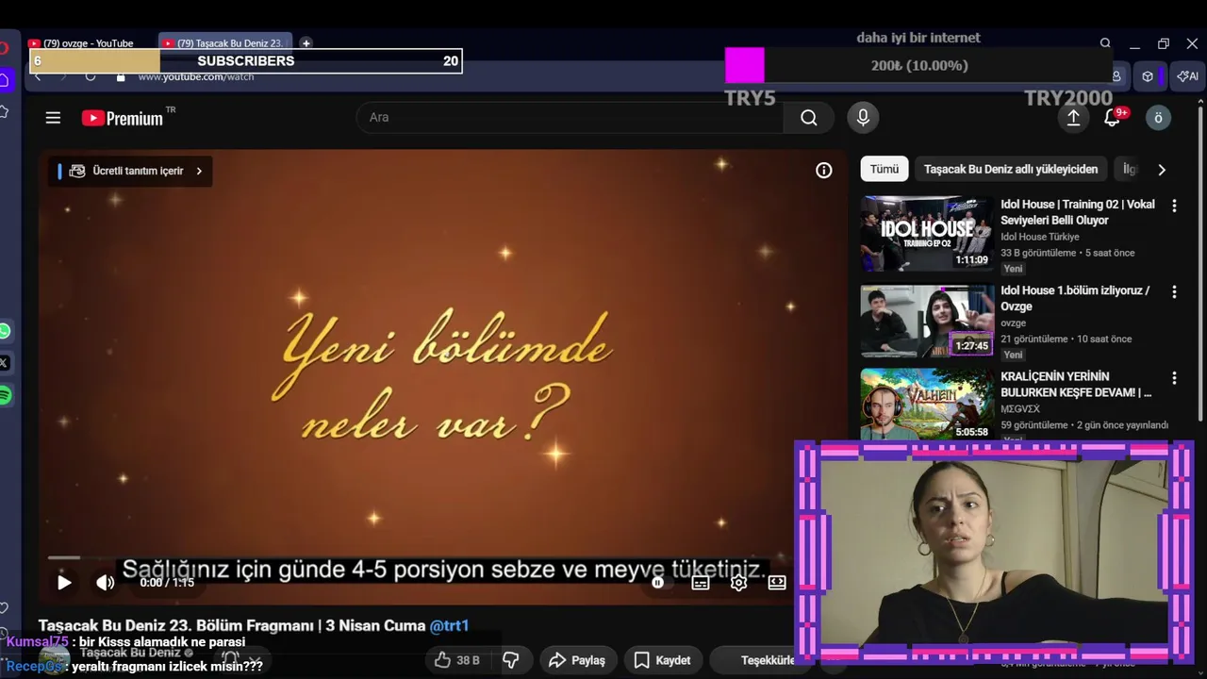Toggle autoplay switch in player

[x=658, y=582]
